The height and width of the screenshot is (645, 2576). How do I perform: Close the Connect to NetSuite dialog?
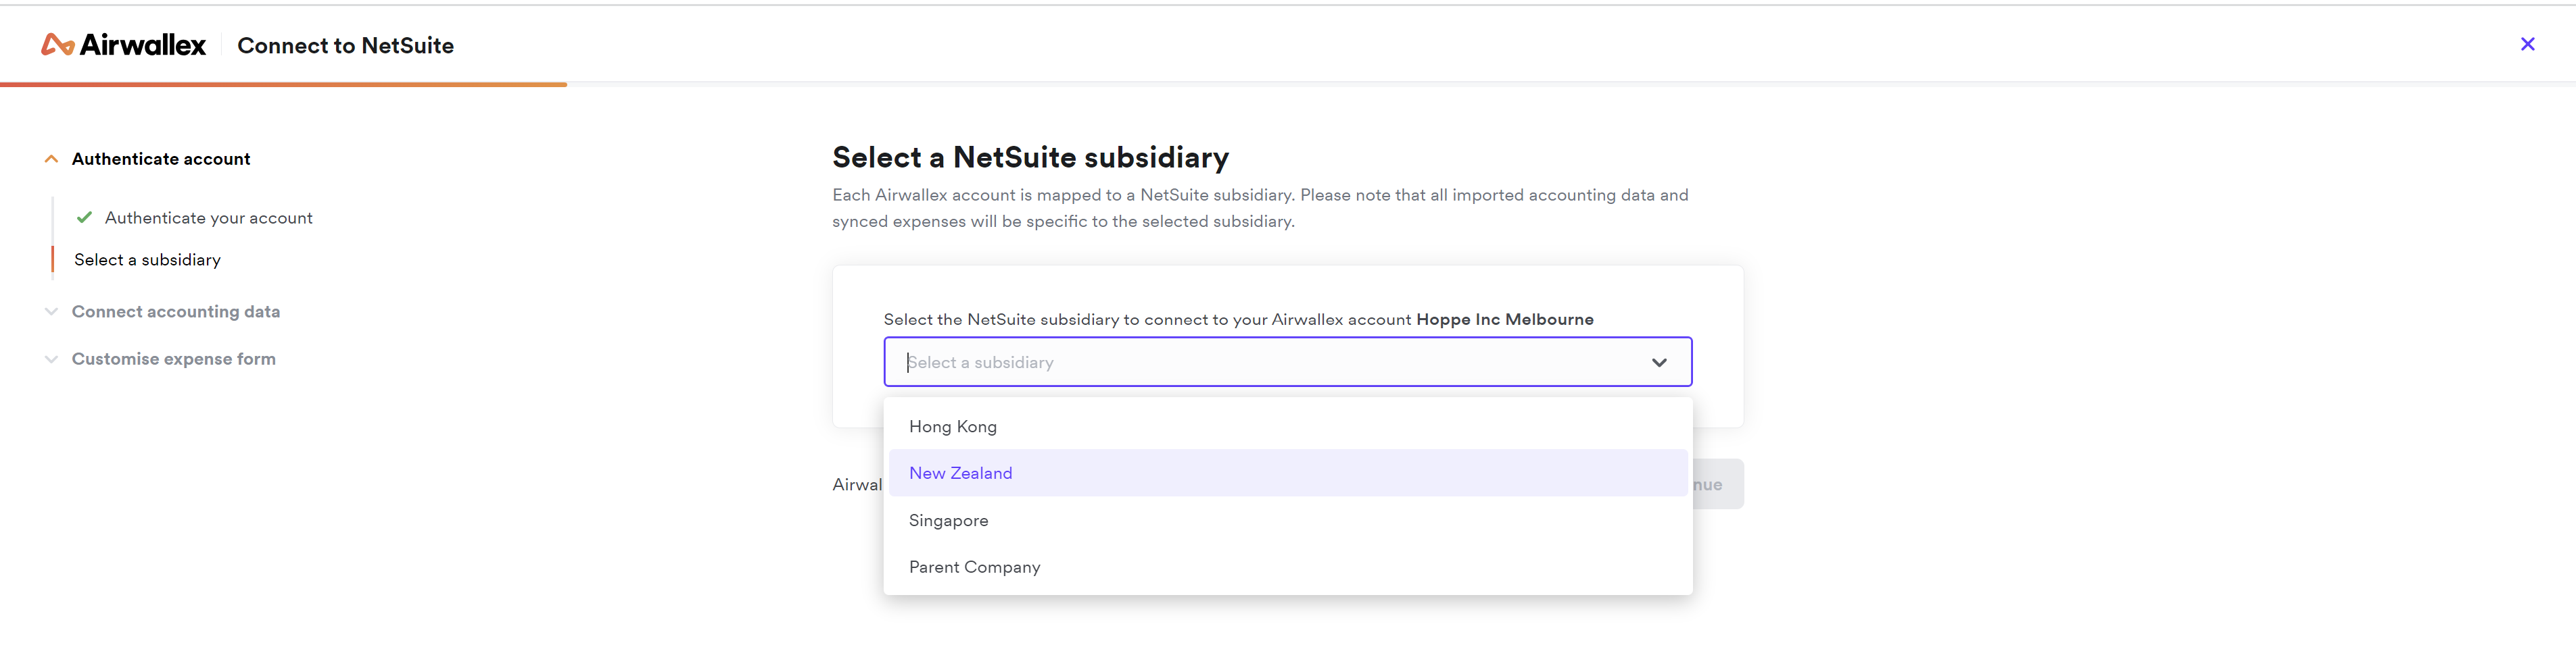[x=2527, y=44]
